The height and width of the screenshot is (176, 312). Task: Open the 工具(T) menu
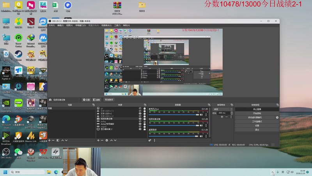pyautogui.click(x=117, y=25)
